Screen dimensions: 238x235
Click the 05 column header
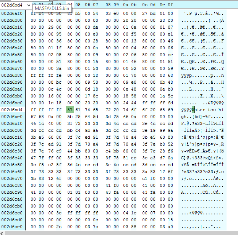tap(78, 5)
